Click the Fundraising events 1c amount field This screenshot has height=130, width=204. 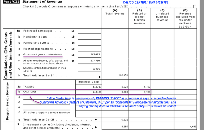91,43
